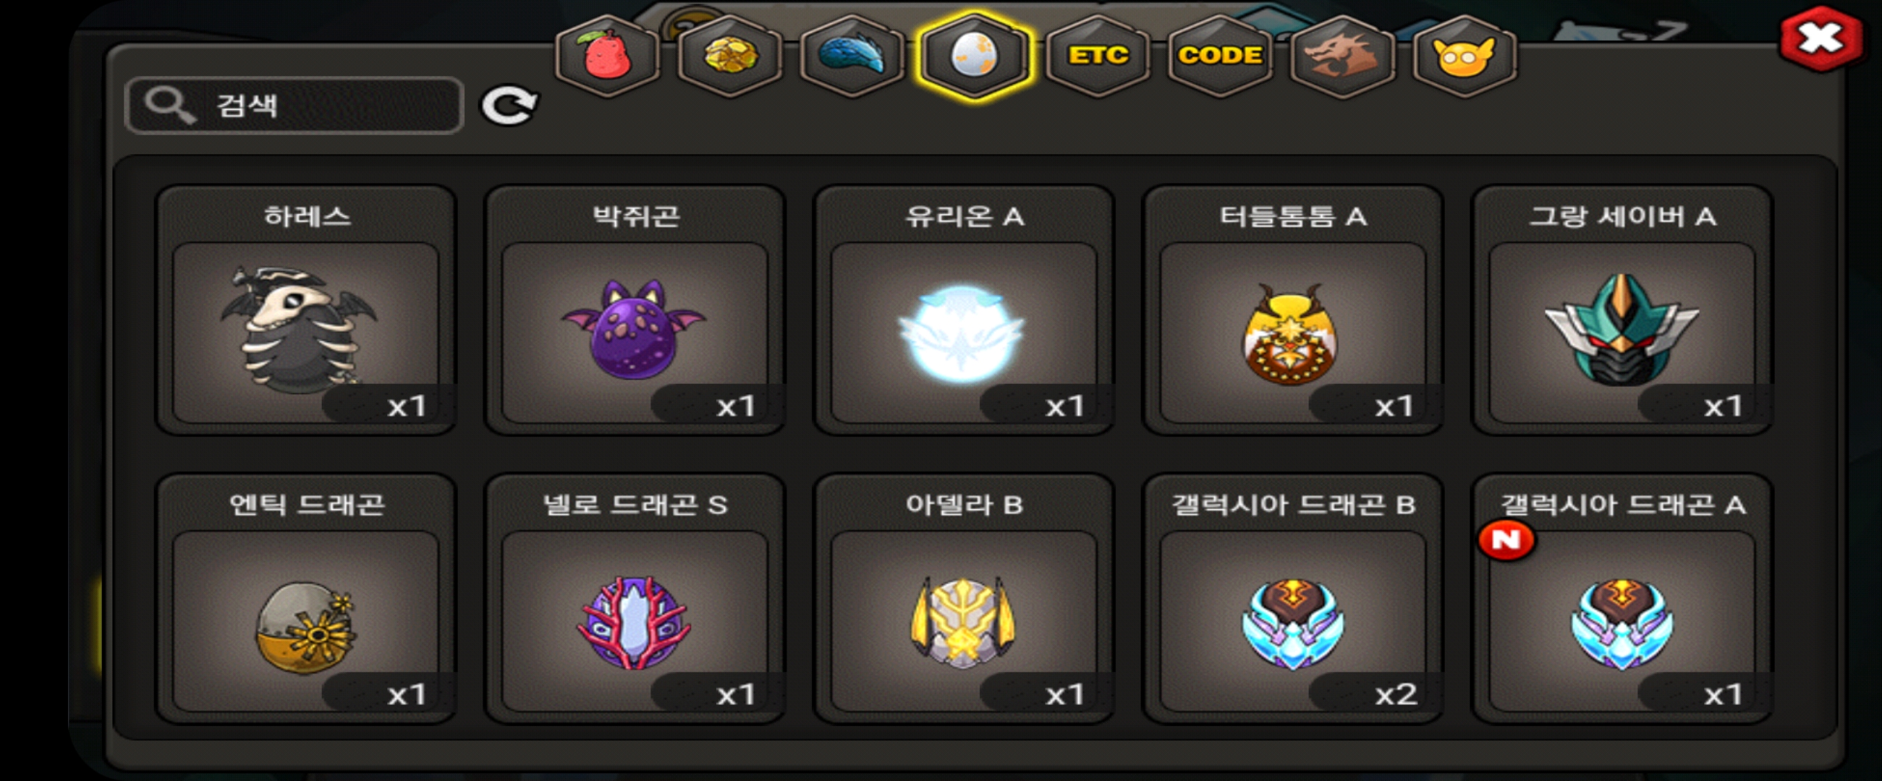Open the brown dragon head tab

[x=1343, y=56]
